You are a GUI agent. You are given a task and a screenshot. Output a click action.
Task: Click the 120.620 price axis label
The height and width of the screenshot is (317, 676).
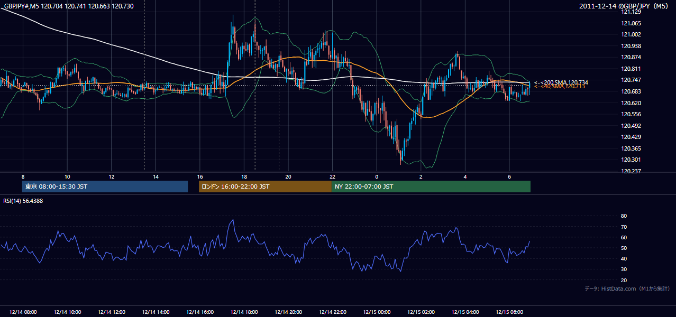click(x=631, y=103)
